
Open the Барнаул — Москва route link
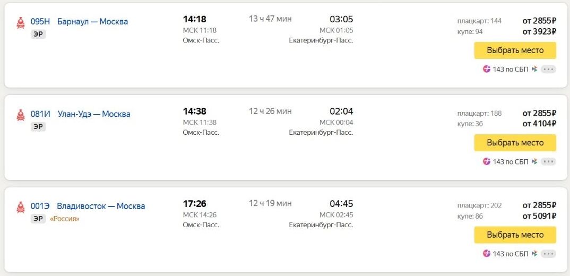point(92,22)
